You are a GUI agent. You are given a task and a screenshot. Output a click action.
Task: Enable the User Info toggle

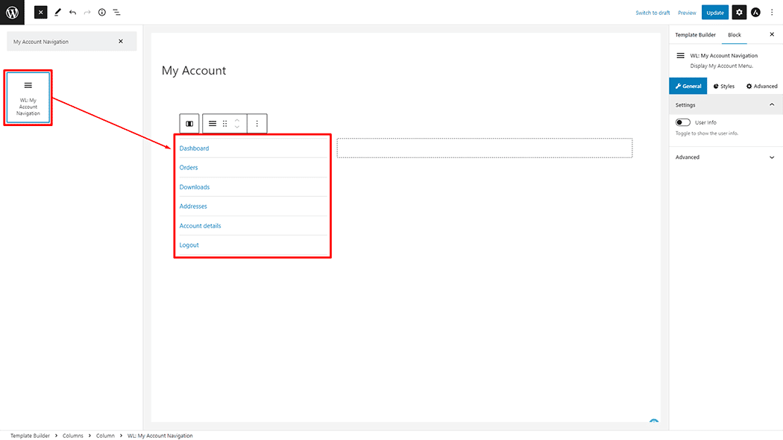pyautogui.click(x=682, y=122)
